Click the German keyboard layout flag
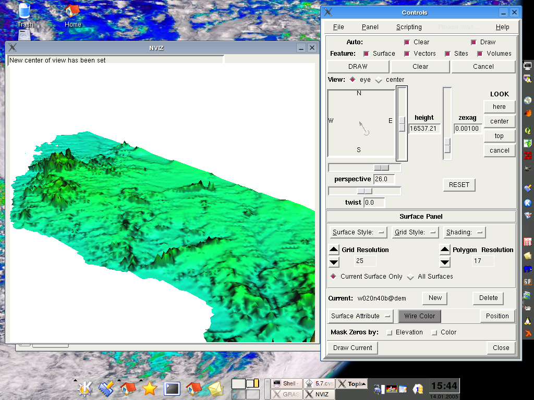 (392, 389)
